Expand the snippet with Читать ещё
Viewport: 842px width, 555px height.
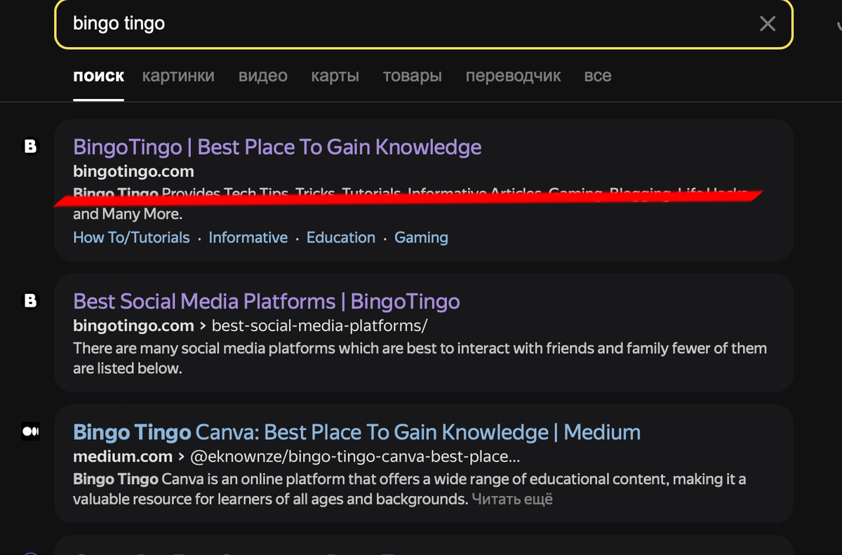coord(512,500)
